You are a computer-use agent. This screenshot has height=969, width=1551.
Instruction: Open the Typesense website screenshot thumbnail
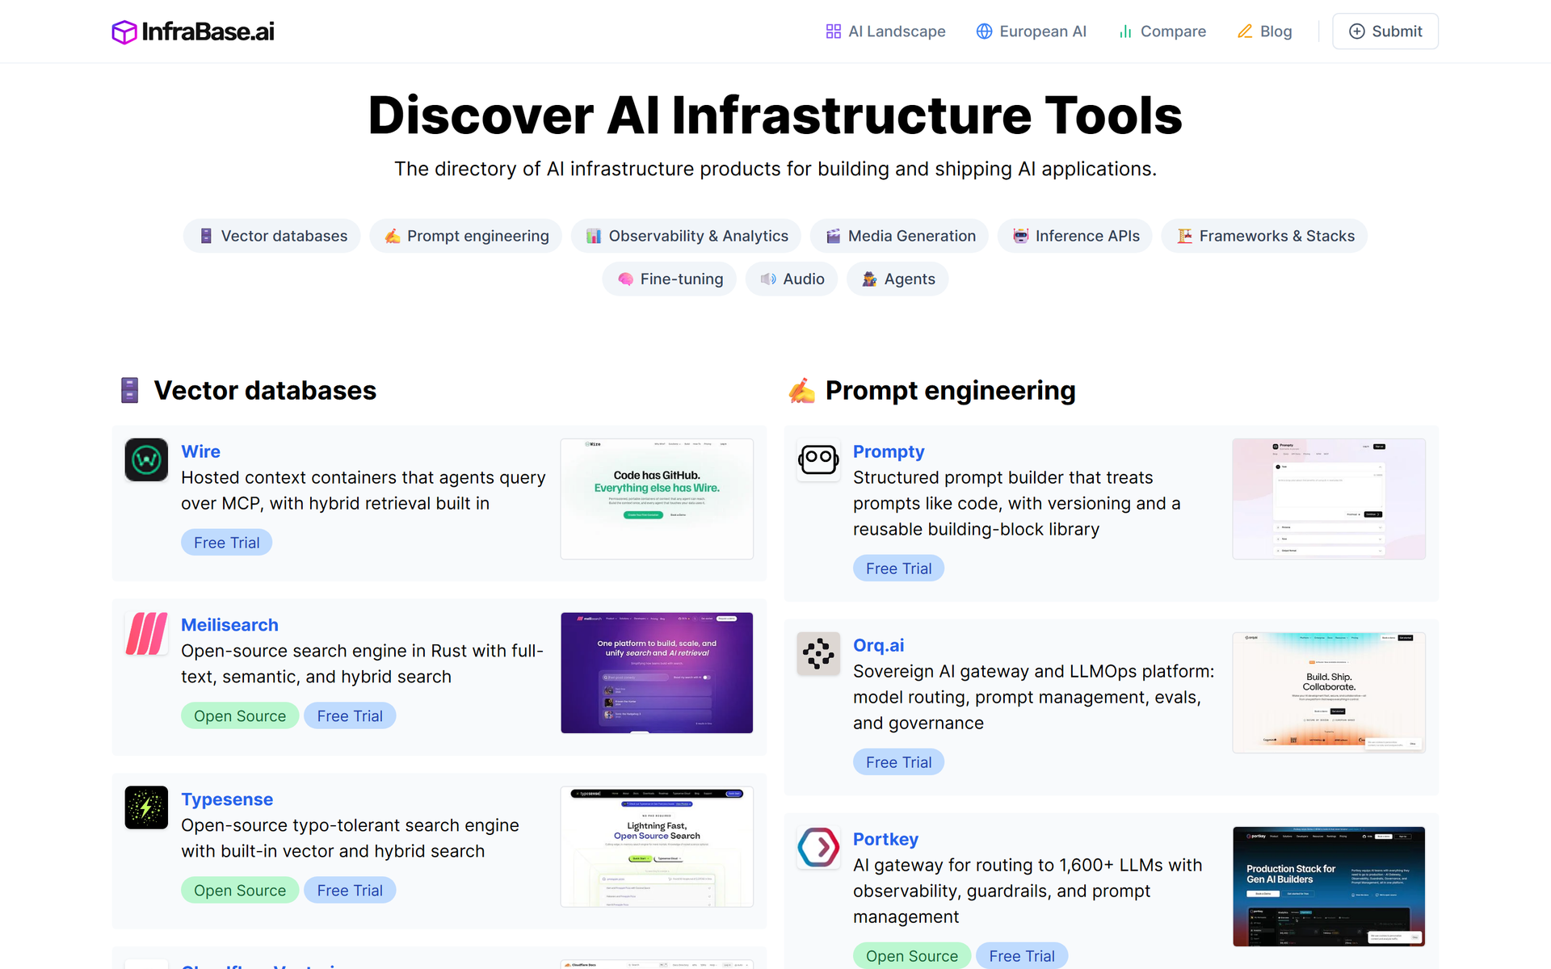[x=657, y=847]
